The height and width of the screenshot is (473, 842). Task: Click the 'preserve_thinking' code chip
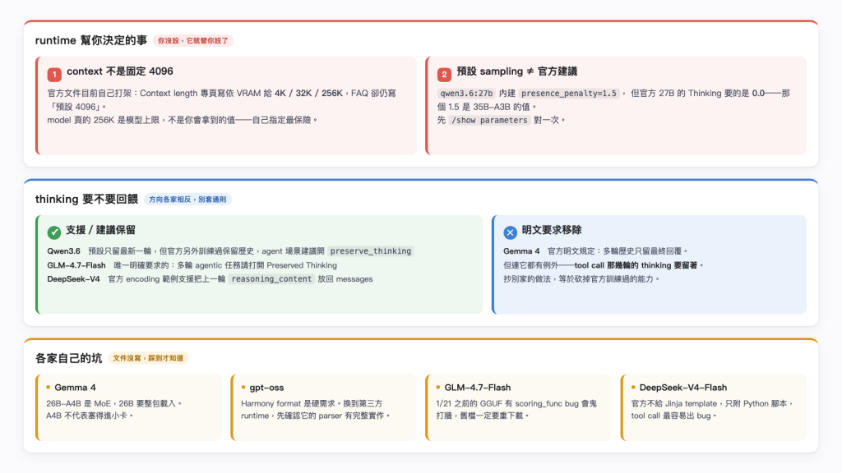371,251
